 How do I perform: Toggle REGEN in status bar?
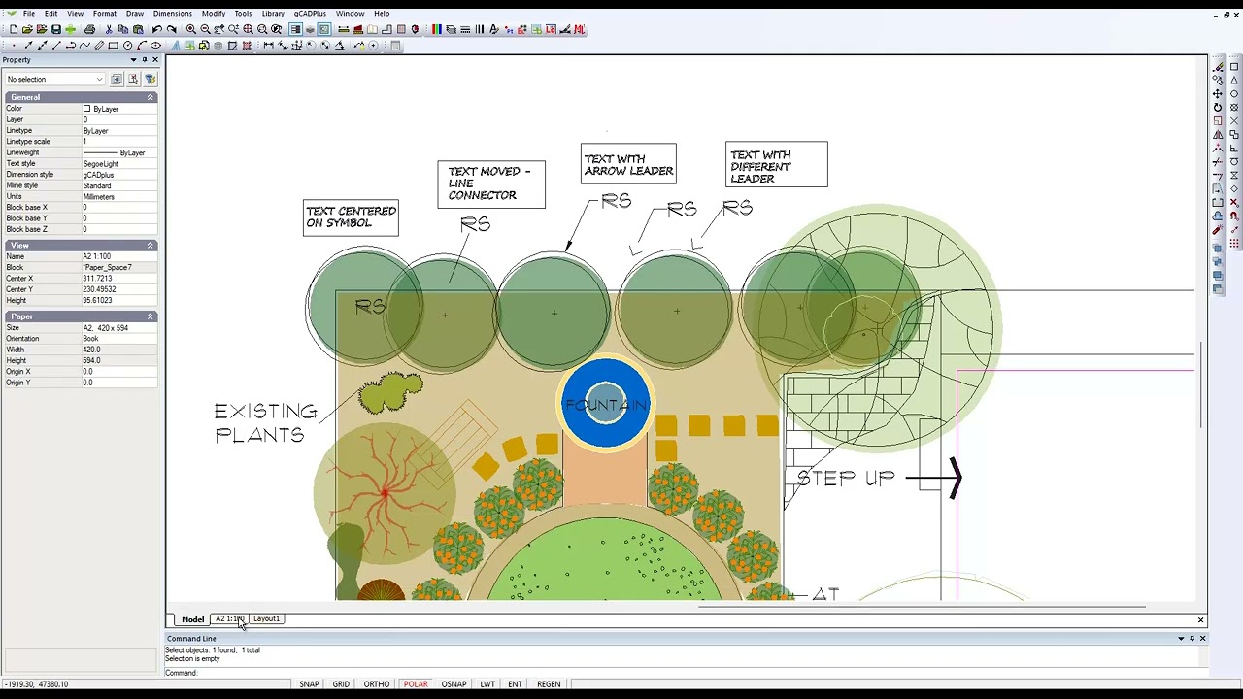point(549,684)
